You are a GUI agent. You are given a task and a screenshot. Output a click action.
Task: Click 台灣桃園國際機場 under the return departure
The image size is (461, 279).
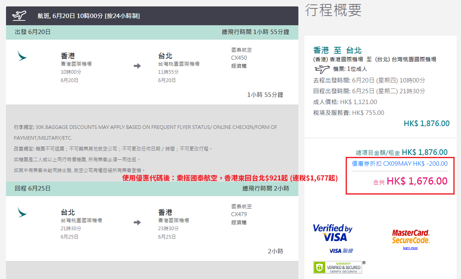click(81, 220)
